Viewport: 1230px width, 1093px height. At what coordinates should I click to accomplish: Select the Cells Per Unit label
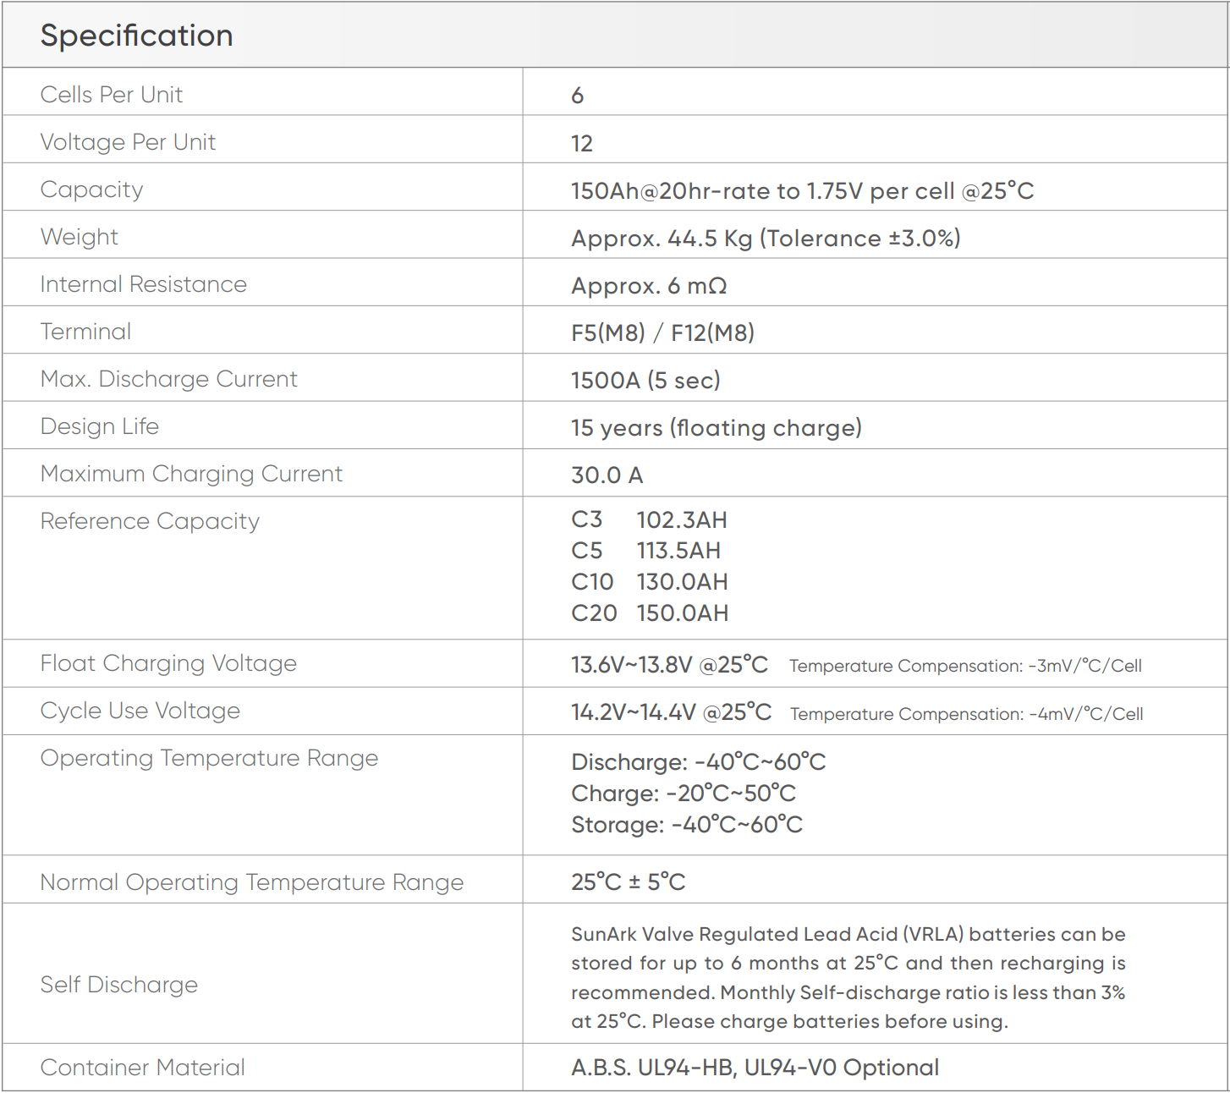click(x=112, y=95)
